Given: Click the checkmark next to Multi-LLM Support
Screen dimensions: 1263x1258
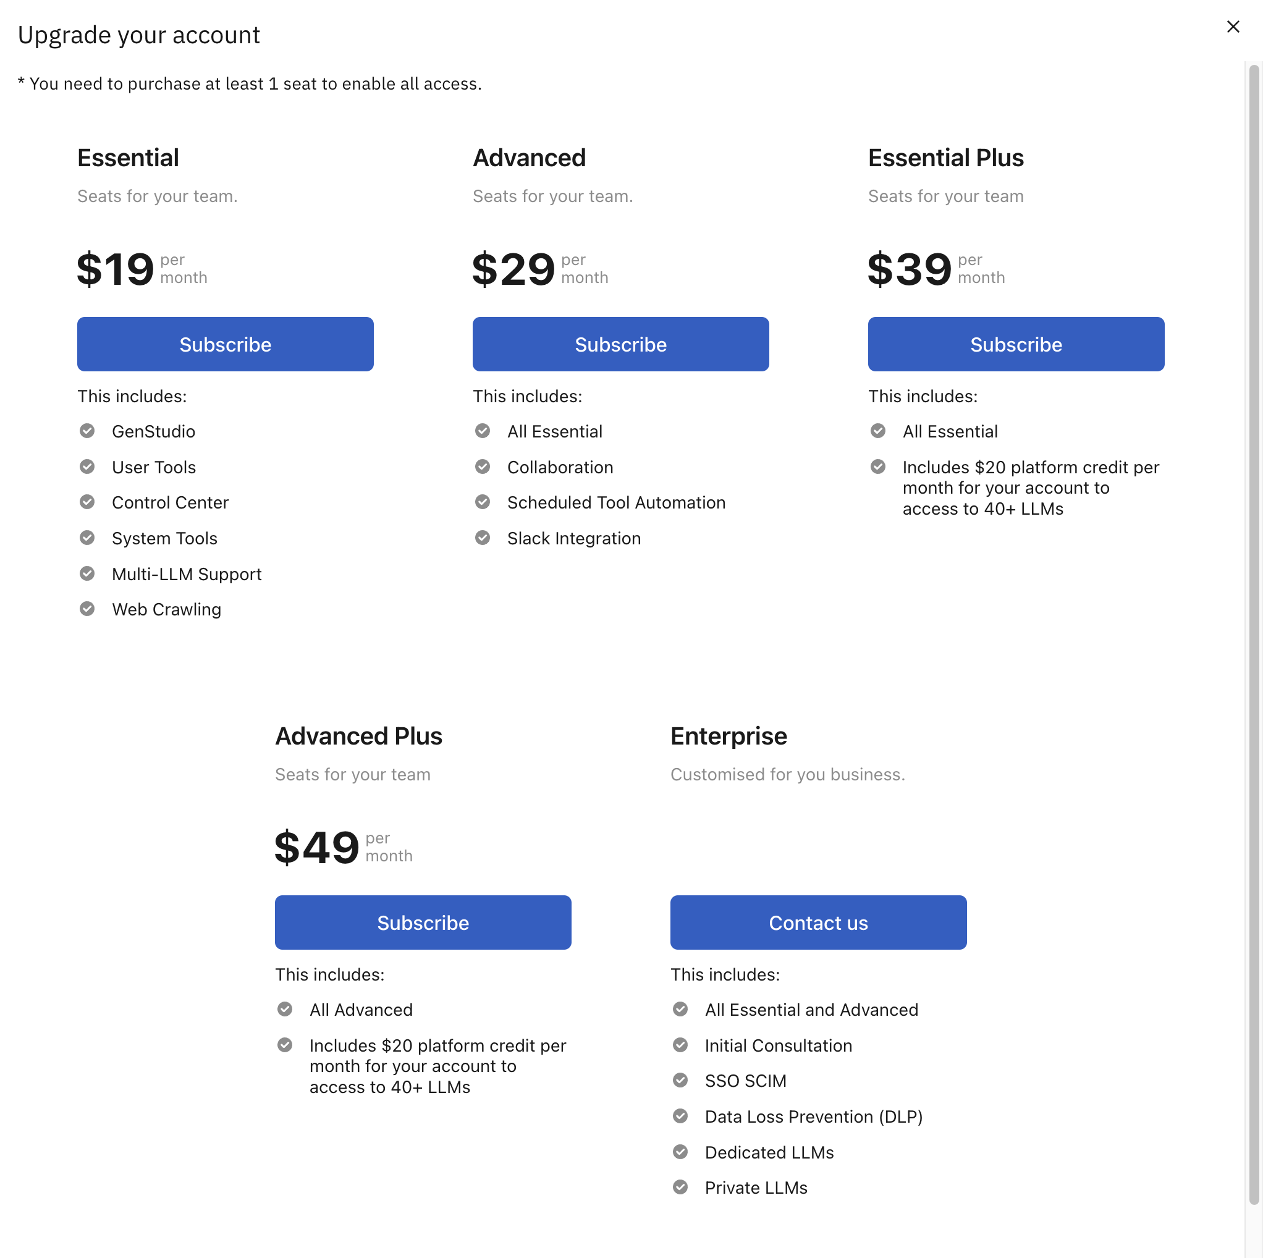Looking at the screenshot, I should click(x=87, y=573).
